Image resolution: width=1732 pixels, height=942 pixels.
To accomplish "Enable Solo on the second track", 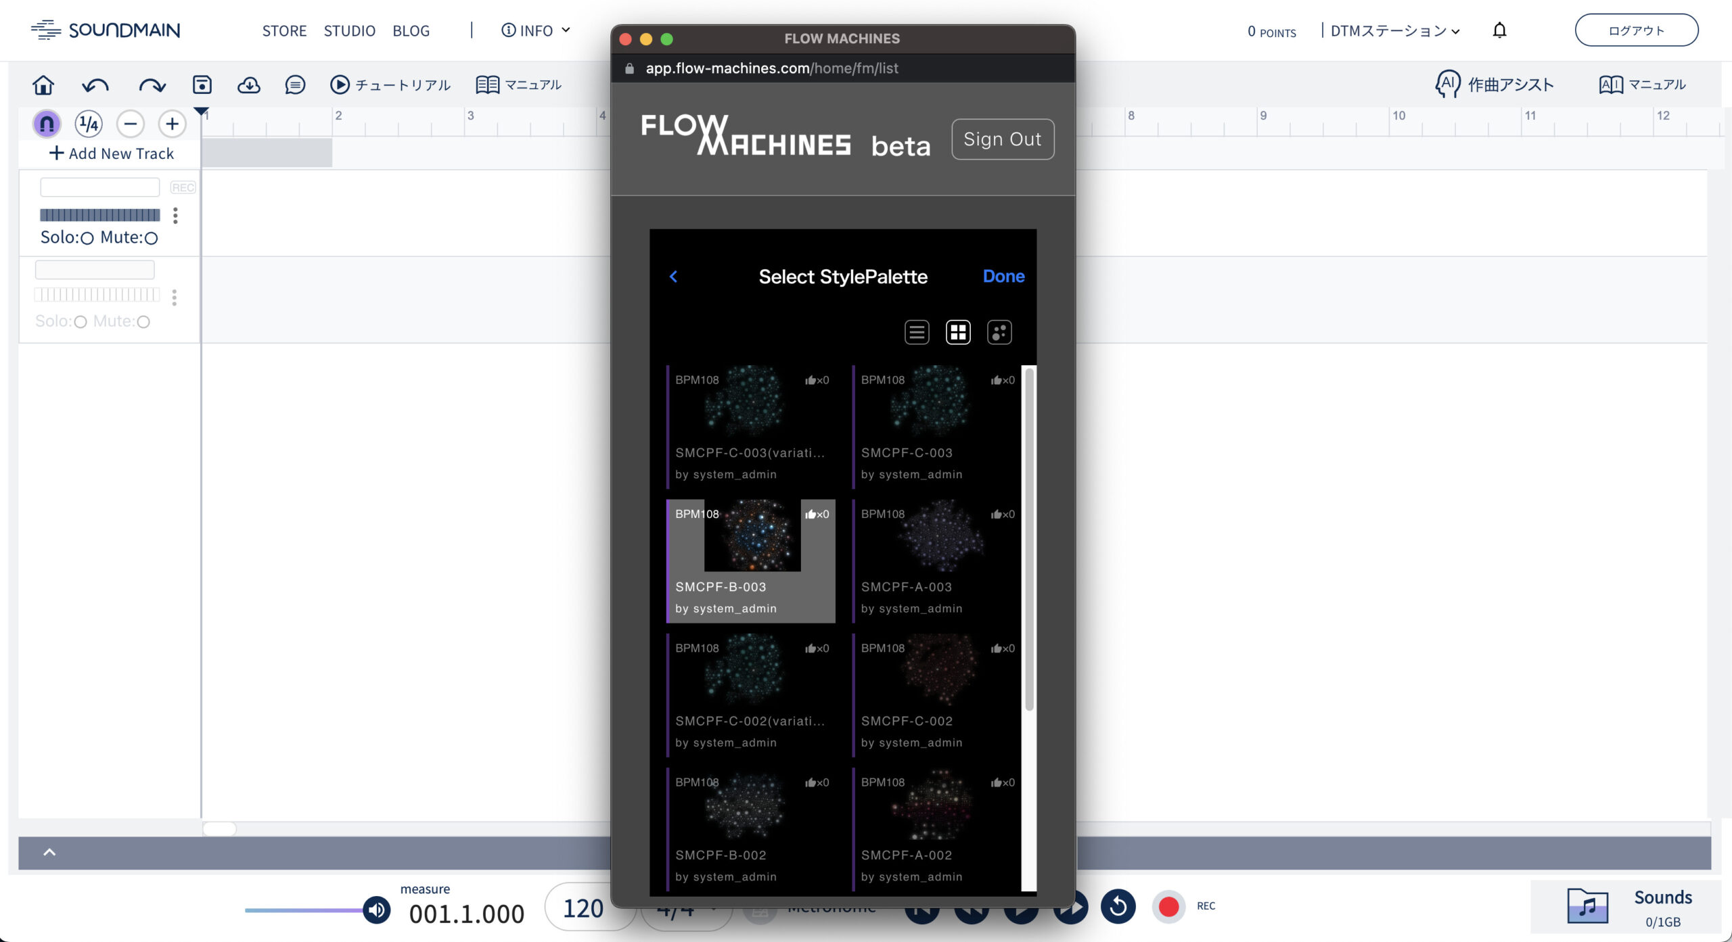I will click(81, 322).
